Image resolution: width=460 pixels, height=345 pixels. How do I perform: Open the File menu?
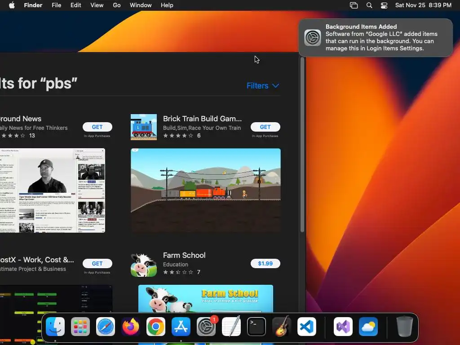56,5
